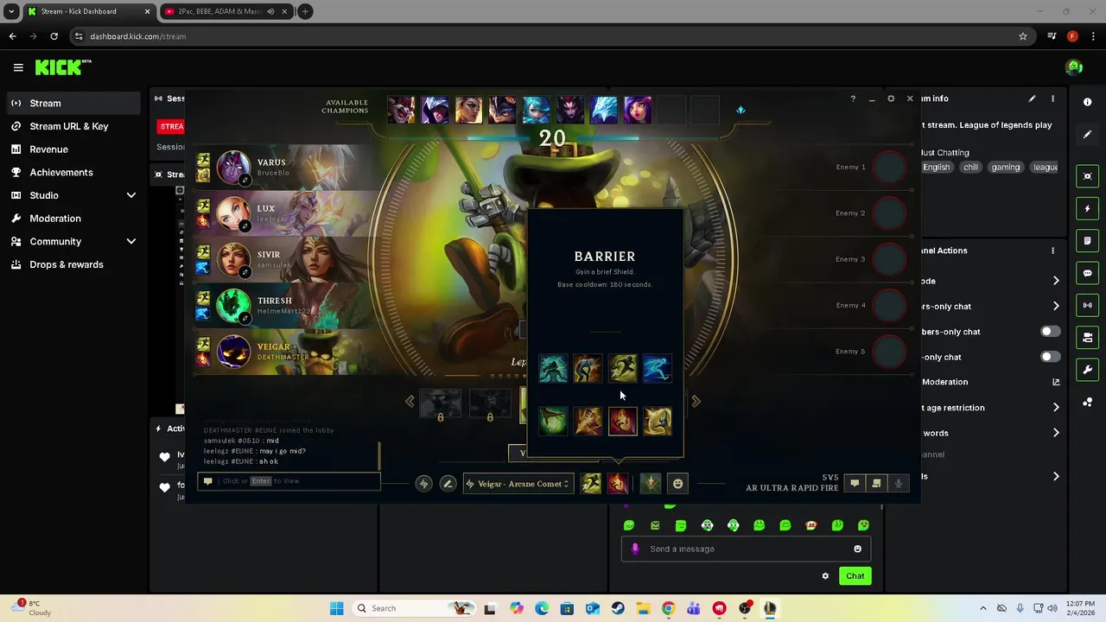Edit stream info with pencil icon

point(1032,98)
